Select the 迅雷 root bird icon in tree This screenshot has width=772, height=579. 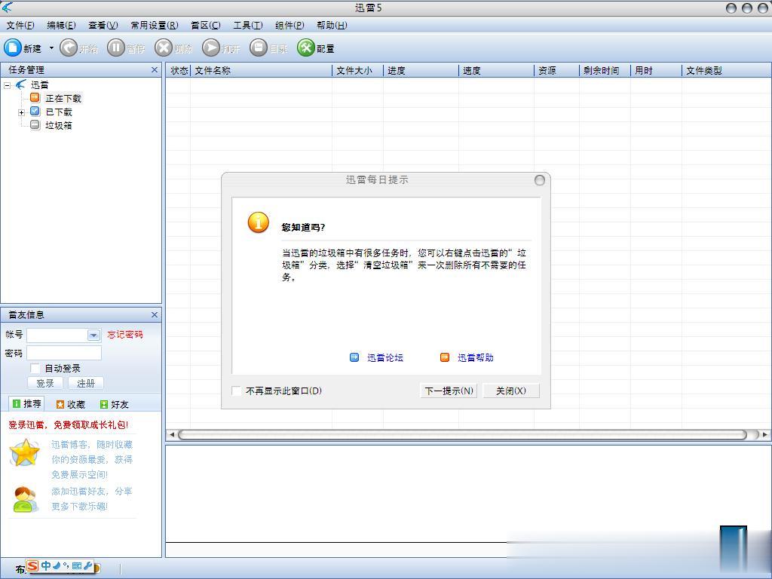[x=20, y=84]
